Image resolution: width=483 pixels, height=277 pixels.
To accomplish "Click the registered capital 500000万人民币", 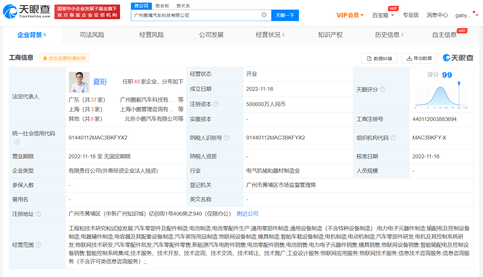I will (266, 104).
